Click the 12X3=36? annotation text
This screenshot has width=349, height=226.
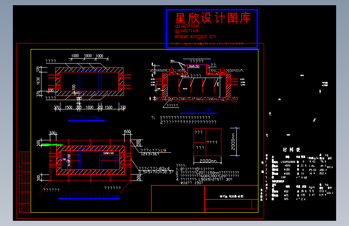point(150,154)
